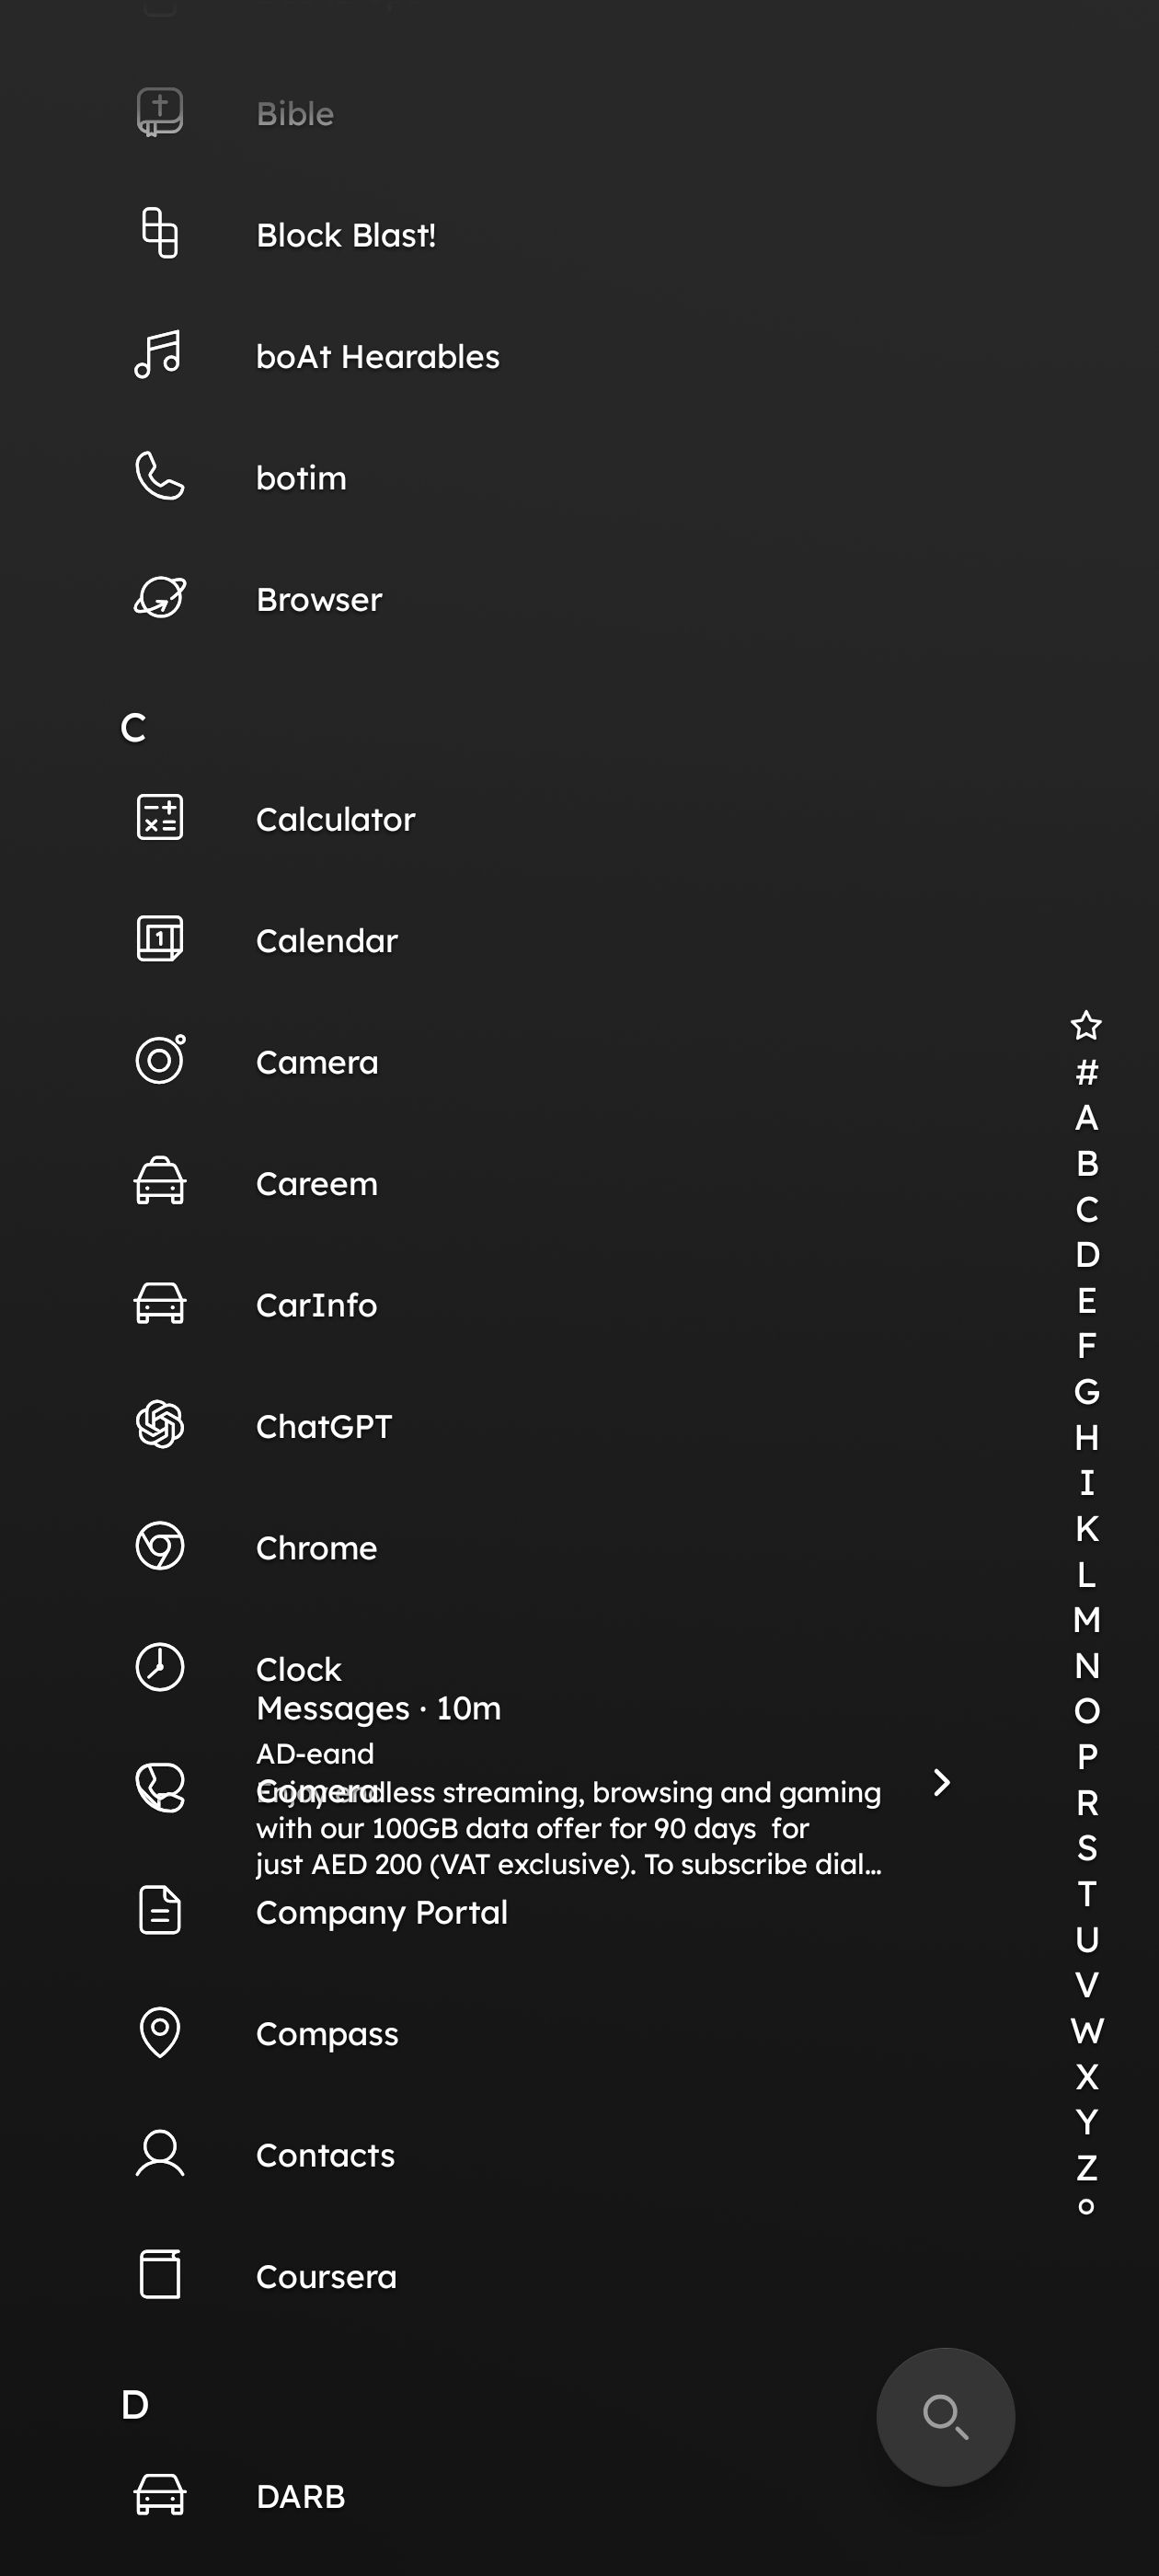Jump to letter M in index
Viewport: 1159px width, 2576px height.
(1087, 1620)
